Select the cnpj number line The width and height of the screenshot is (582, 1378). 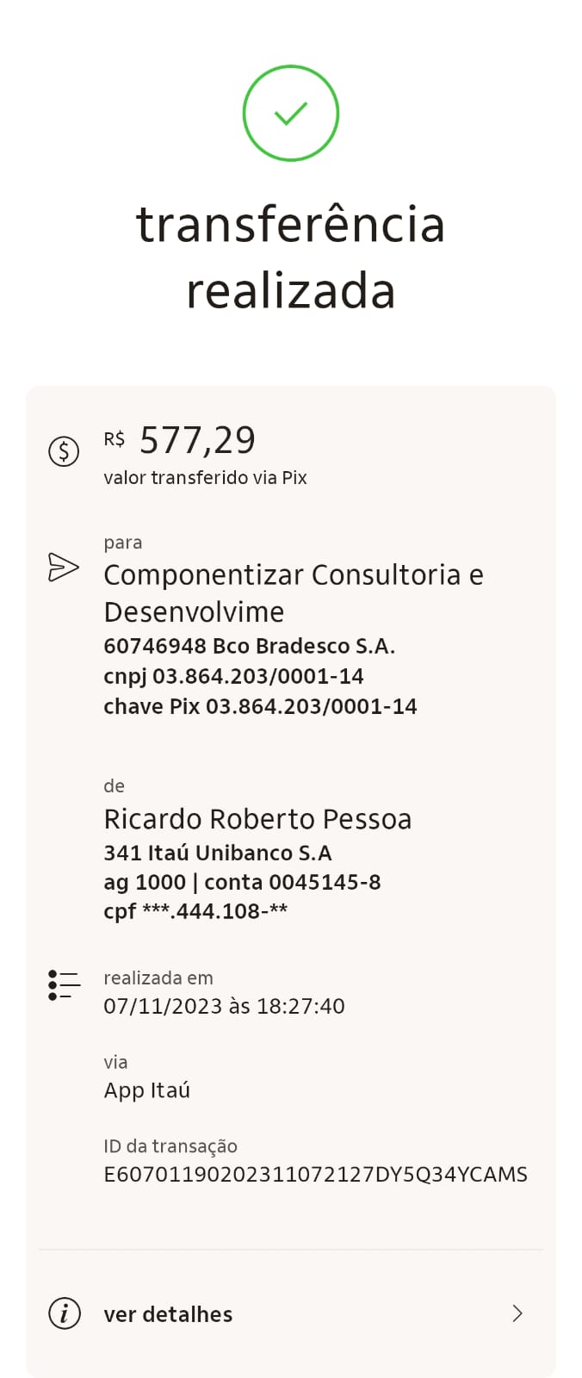click(x=233, y=676)
